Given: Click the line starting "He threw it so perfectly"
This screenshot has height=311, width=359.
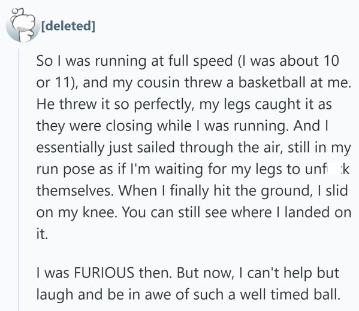Looking at the screenshot, I should (184, 105).
